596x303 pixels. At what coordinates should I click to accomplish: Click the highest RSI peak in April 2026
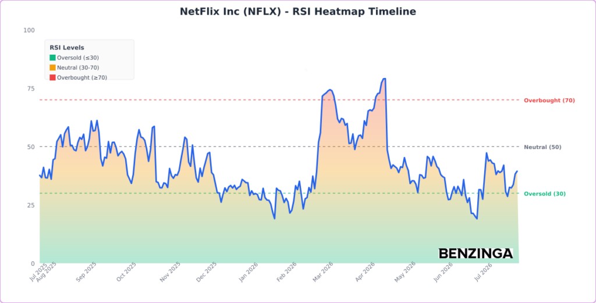point(384,79)
